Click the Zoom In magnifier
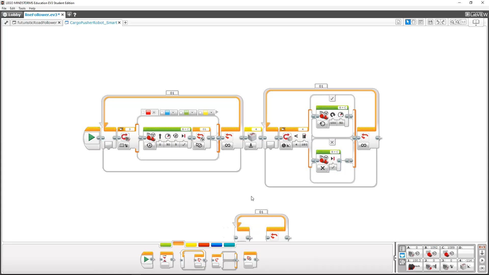This screenshot has width=489, height=275. [458, 22]
